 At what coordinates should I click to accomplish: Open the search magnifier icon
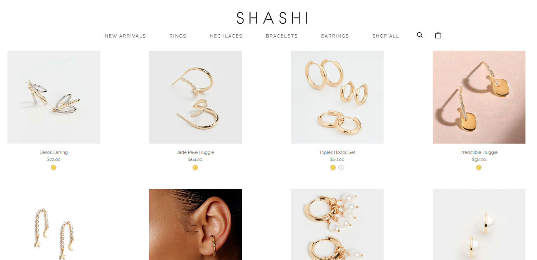tap(420, 35)
